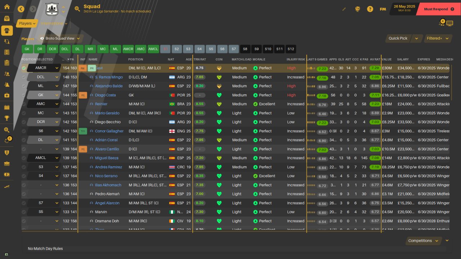Open the Filtered dropdown
461x259 pixels.
[x=438, y=38]
